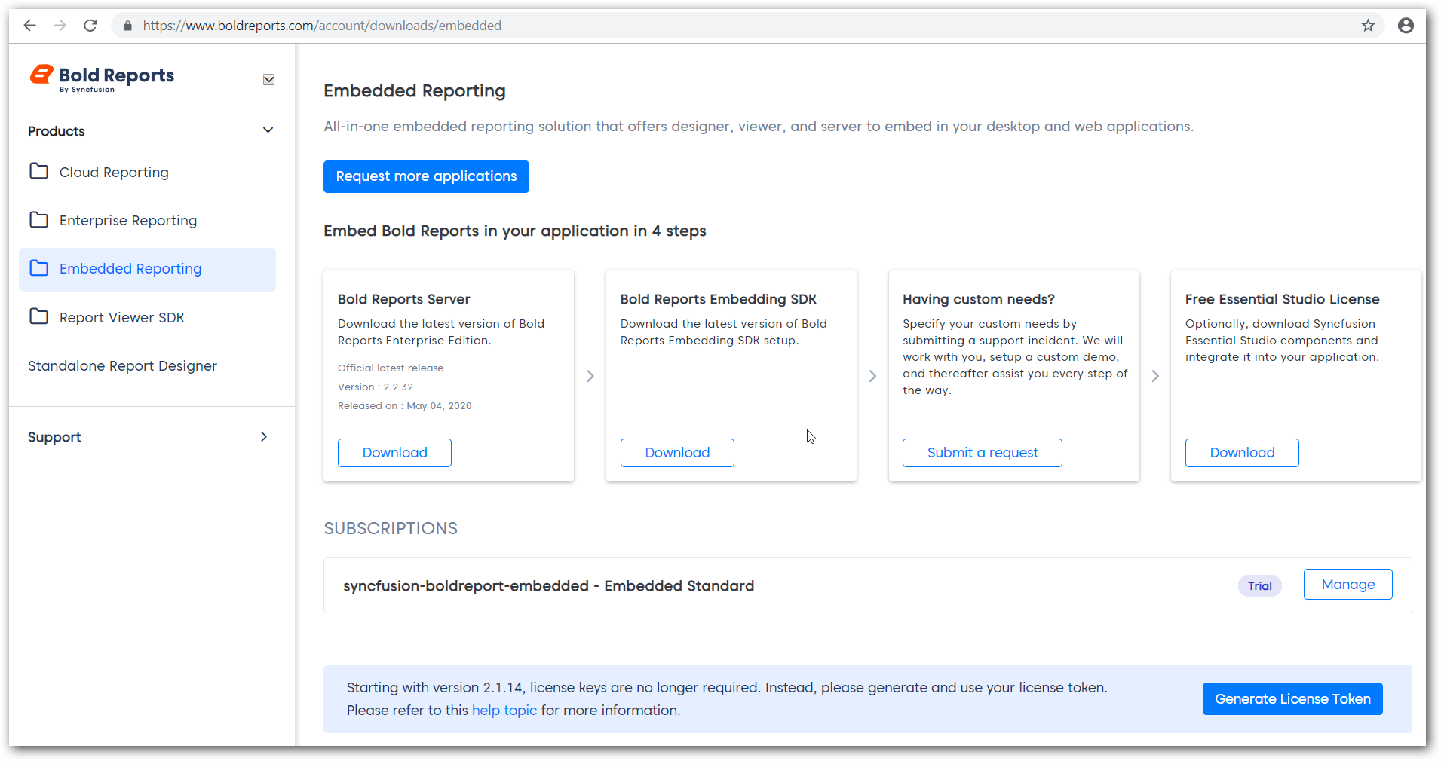Click Generate License Token button
This screenshot has height=761, width=1441.
click(x=1292, y=699)
